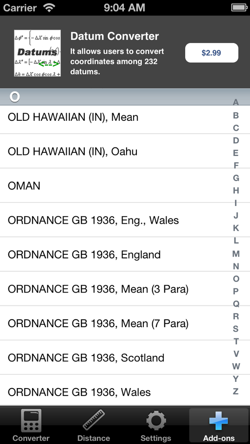Tap the Datum Converter app thumbnail
Viewport: 250px width, 444px height.
(37, 53)
